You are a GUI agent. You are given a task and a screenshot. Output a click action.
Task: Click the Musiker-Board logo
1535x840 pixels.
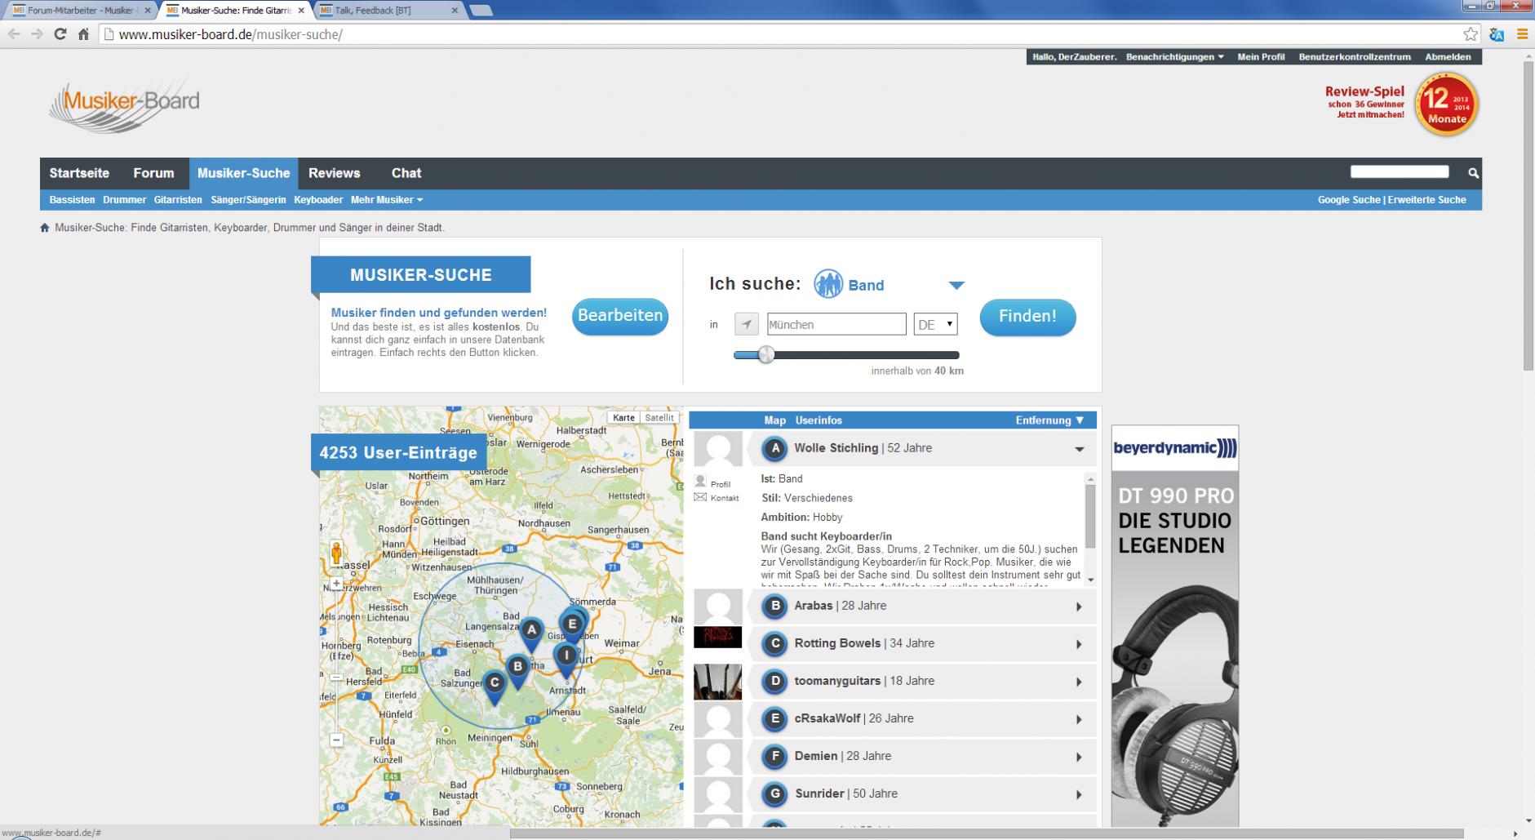tap(124, 104)
